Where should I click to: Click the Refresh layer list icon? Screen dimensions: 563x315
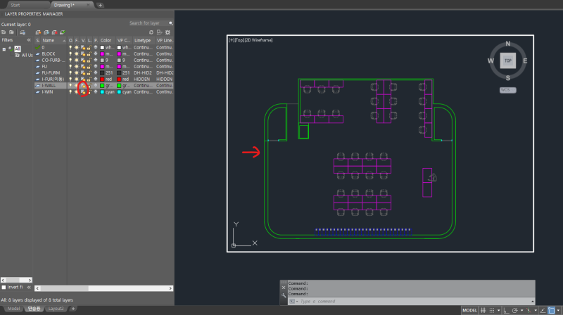(x=151, y=32)
